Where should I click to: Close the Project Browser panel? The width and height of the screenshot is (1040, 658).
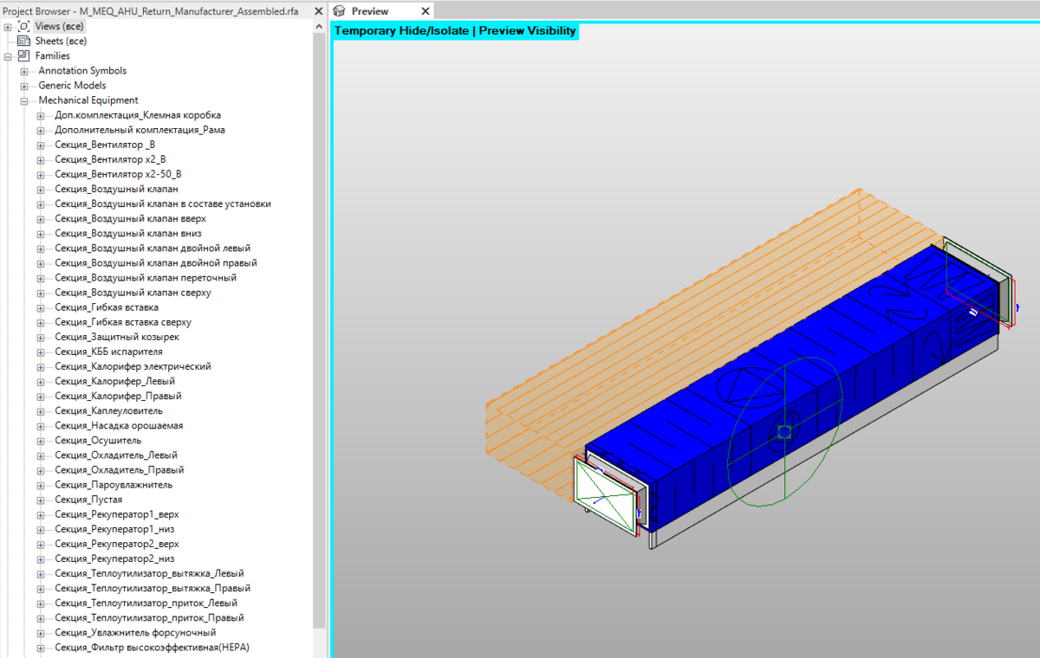tap(318, 10)
